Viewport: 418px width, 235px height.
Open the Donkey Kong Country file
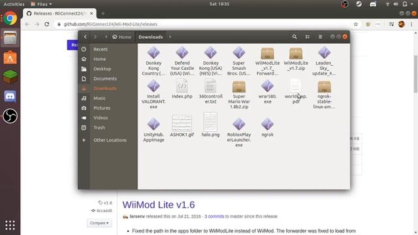point(153,61)
